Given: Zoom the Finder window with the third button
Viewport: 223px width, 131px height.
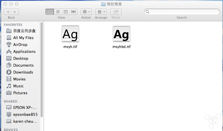Looking at the screenshot, I should [17, 4].
